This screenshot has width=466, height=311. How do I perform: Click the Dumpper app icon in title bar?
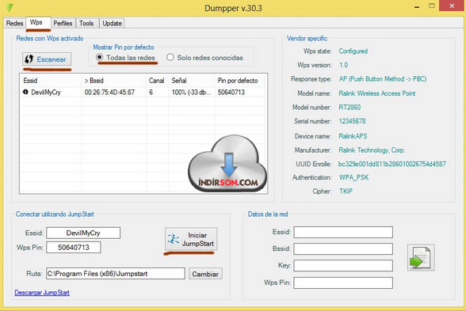coord(10,7)
